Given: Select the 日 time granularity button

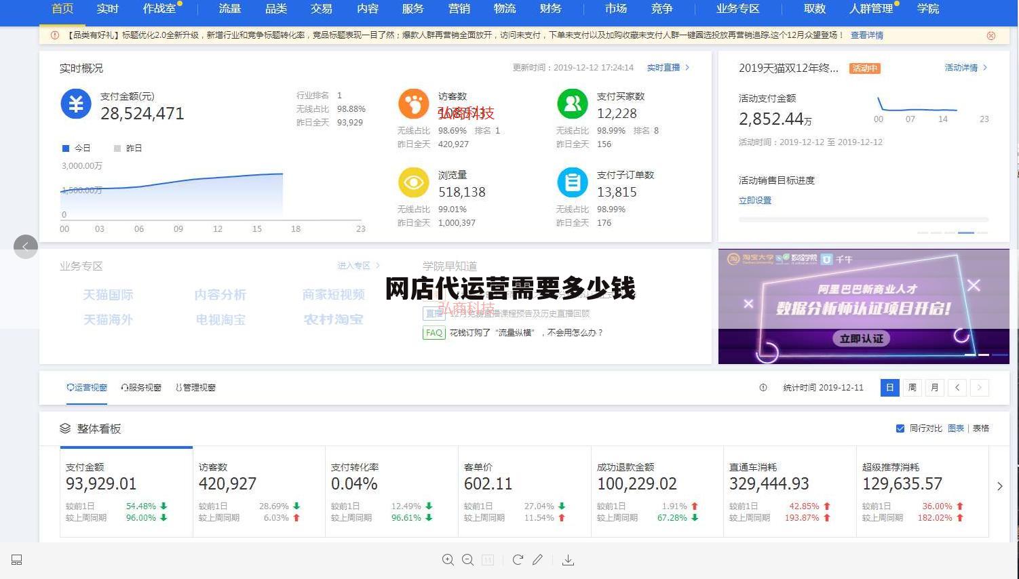Looking at the screenshot, I should click(889, 388).
